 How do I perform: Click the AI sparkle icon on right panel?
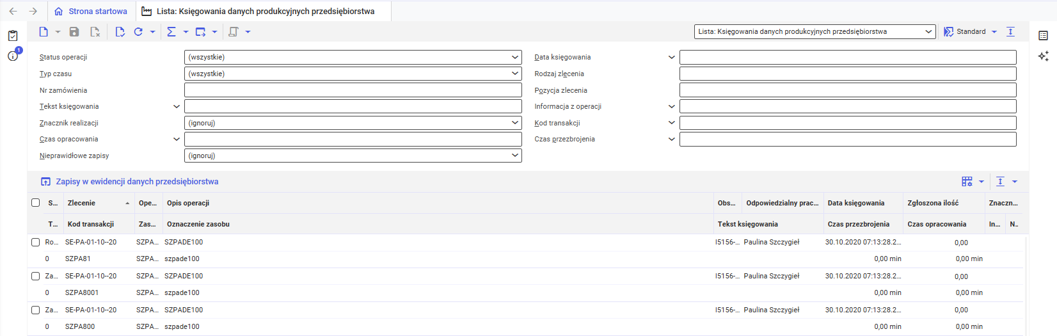(1043, 56)
